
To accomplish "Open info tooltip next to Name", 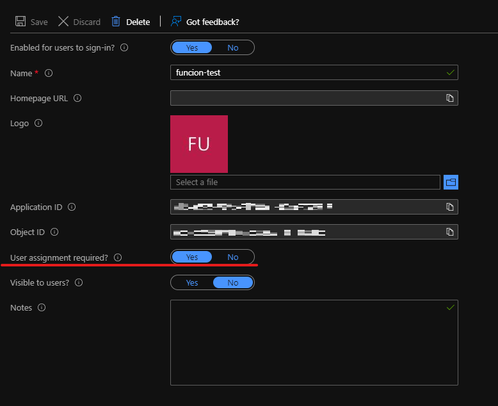I will (49, 73).
